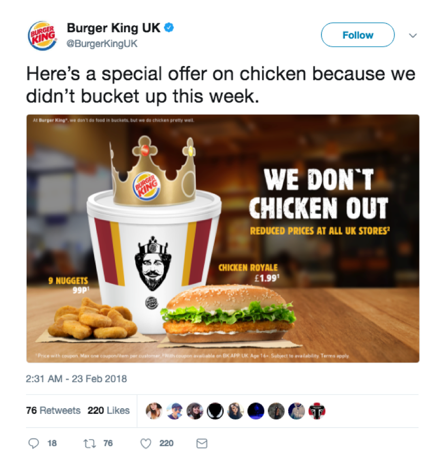This screenshot has width=441, height=468.
Task: Open the second liker avatar with cap
Action: point(174,411)
